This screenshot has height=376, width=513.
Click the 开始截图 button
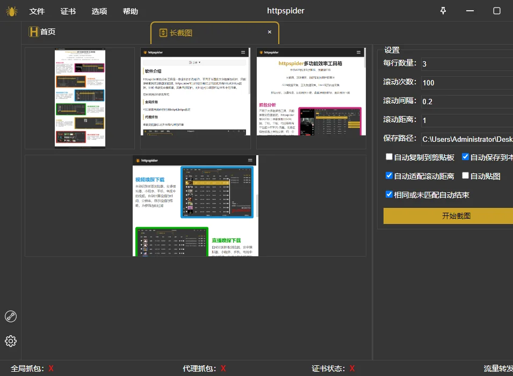point(448,216)
